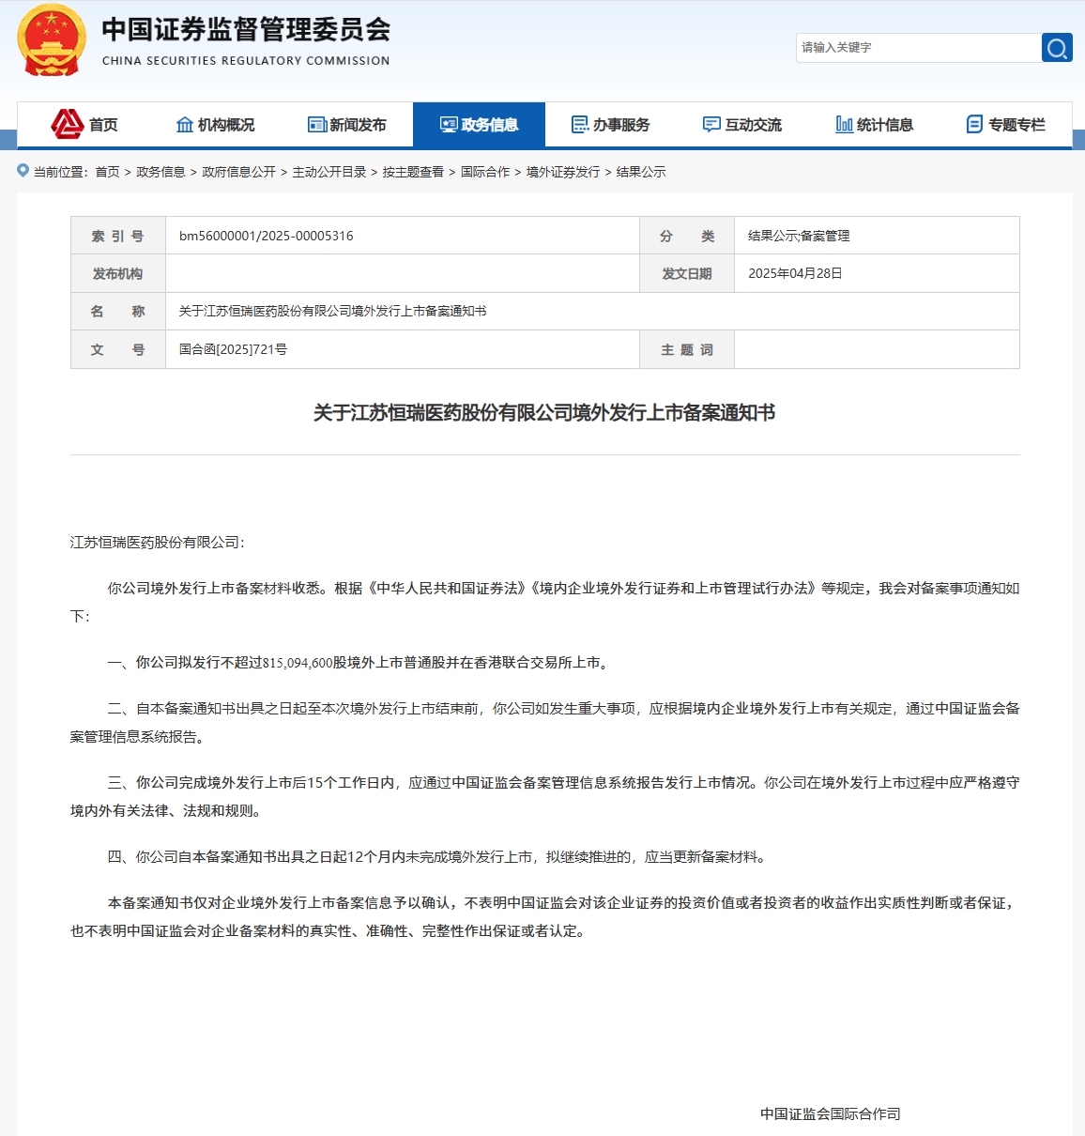
Task: Click the CSRC national emblem logo
Action: (x=52, y=40)
